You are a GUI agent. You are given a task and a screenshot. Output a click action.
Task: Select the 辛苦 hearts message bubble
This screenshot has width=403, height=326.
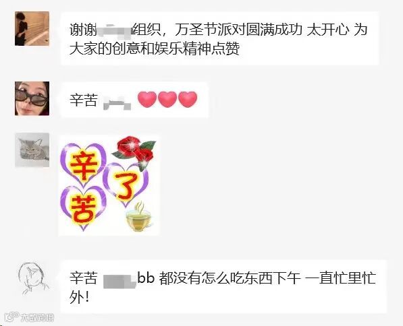coord(134,100)
